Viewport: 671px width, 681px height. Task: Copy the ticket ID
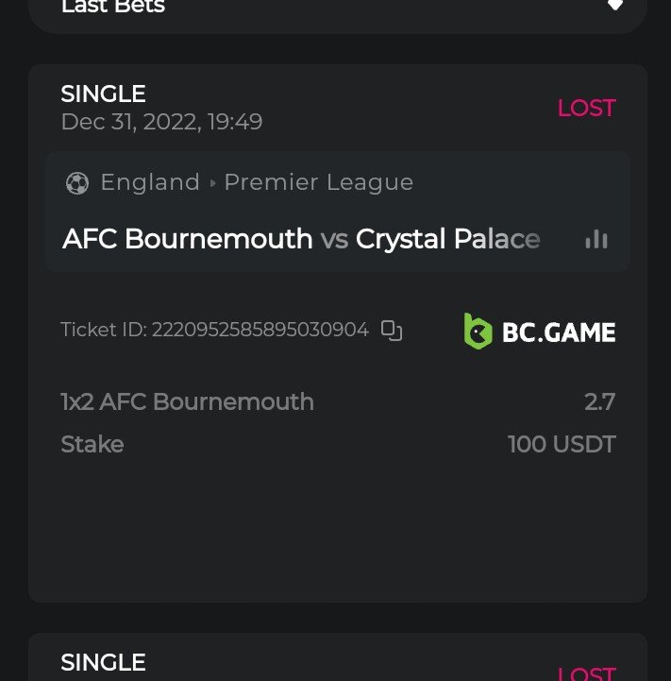[x=392, y=331]
